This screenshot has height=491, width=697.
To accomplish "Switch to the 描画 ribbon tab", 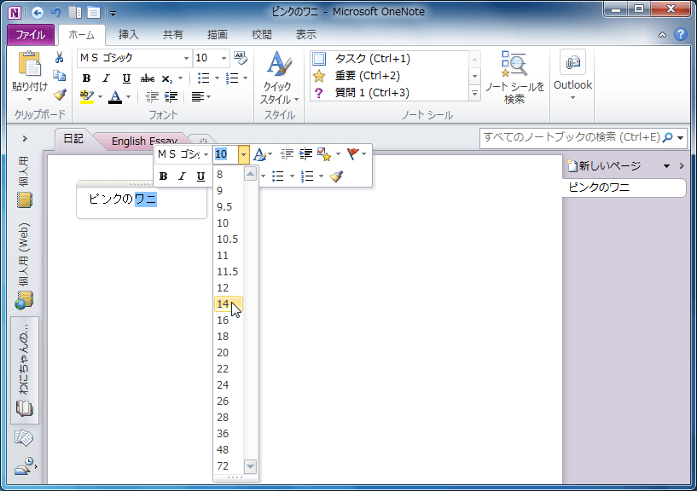I will (x=218, y=35).
